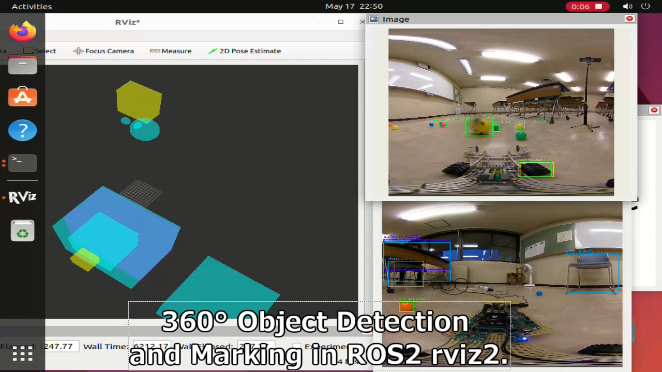This screenshot has width=662, height=372.
Task: Click the RViz dock icon
Action: [22, 197]
